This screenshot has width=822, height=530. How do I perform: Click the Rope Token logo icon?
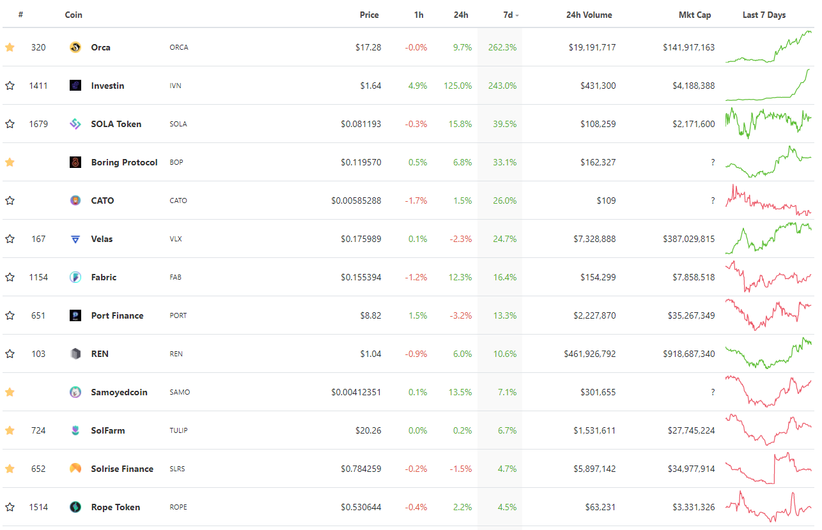coord(75,507)
